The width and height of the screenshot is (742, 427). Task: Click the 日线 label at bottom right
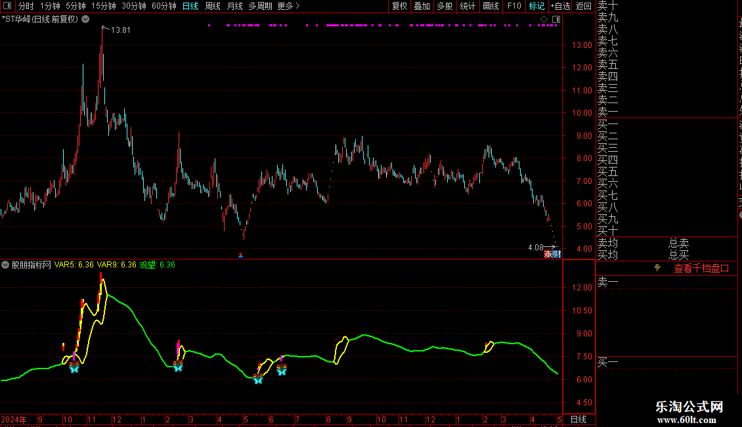578,419
